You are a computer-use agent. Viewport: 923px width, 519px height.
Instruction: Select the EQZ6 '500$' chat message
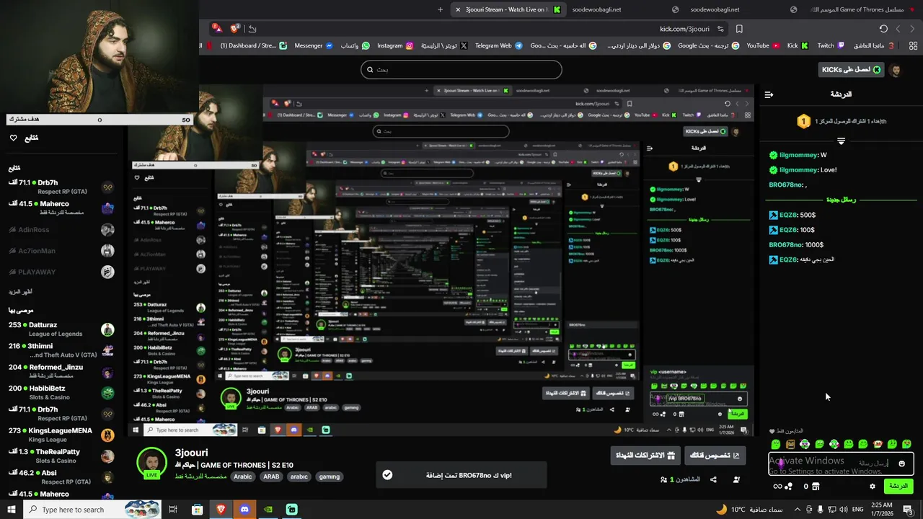coord(792,215)
